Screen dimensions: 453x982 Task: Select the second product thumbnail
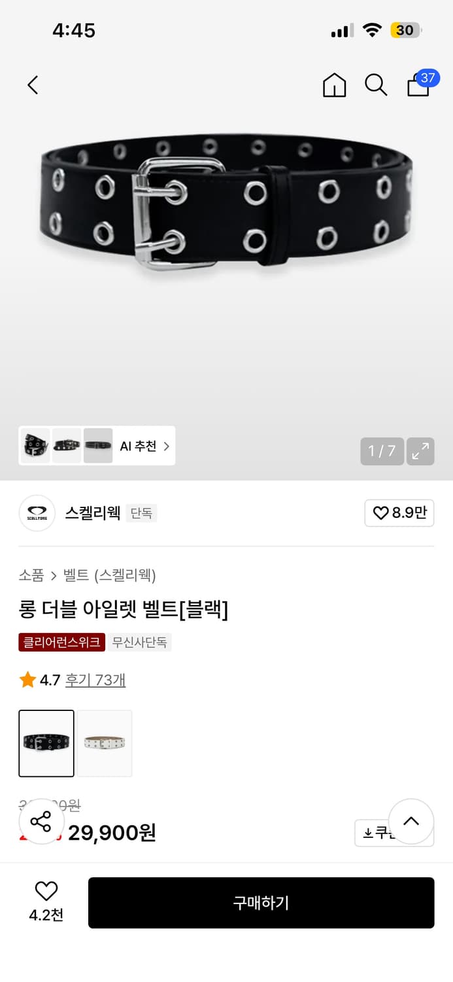pos(66,446)
